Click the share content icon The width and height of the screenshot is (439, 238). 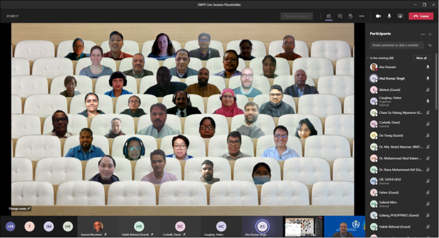(400, 16)
